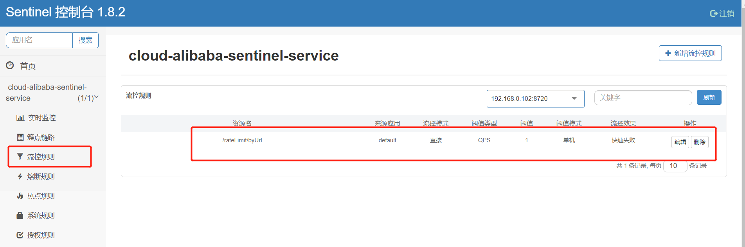The image size is (745, 247).
Task: Click the default source application cell
Action: [x=387, y=140]
